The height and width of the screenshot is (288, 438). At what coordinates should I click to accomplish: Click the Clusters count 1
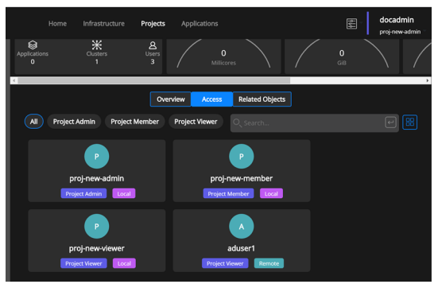tap(97, 62)
